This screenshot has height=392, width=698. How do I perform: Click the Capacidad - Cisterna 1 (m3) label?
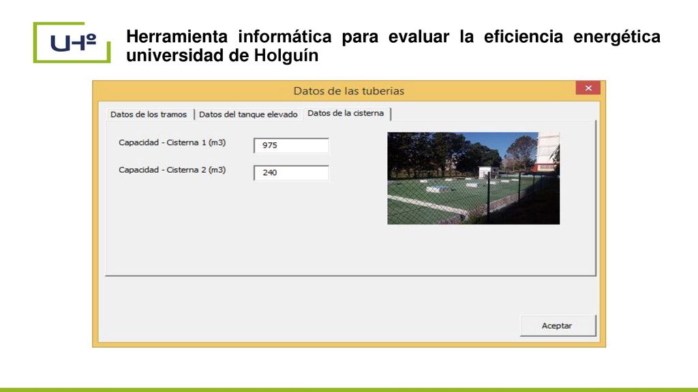click(172, 143)
